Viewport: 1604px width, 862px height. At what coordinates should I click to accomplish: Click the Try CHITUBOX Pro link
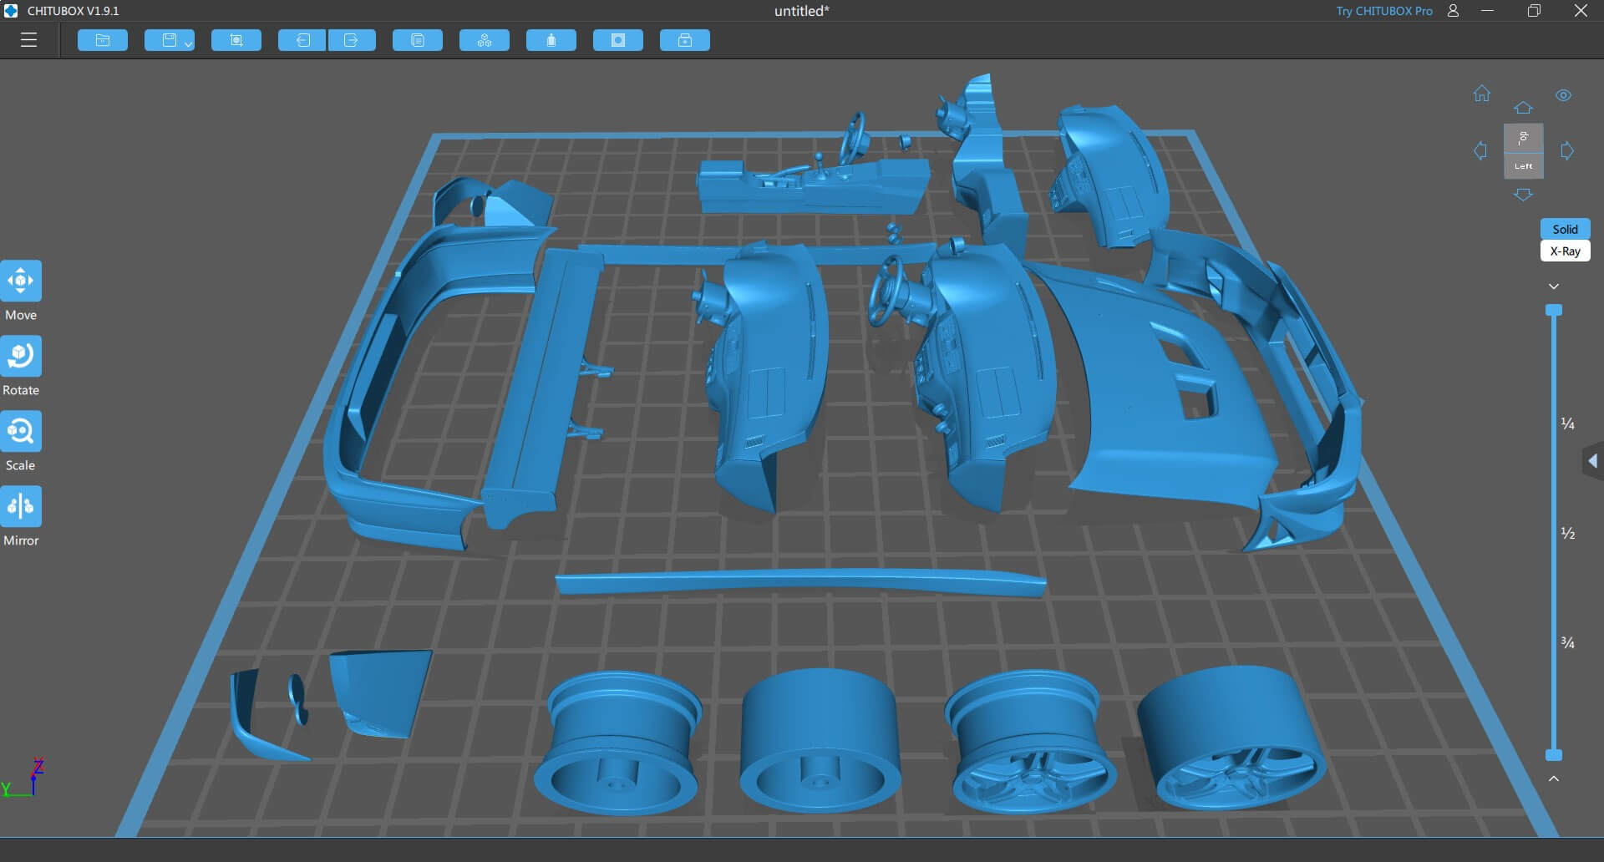[x=1383, y=11]
